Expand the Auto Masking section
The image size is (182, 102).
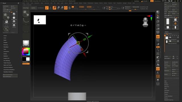click(x=7, y=61)
